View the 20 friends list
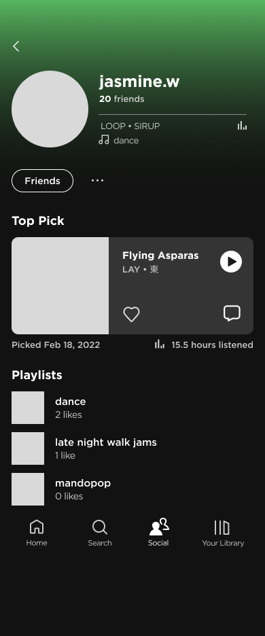This screenshot has height=636, width=265. click(x=122, y=99)
